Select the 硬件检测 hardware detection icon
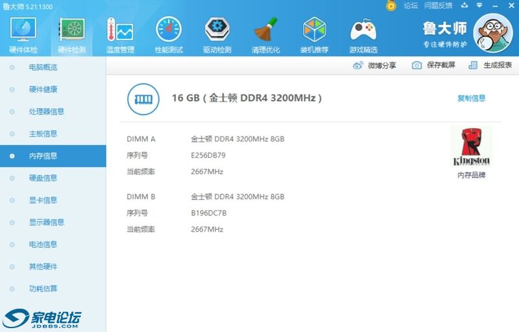Screen dimensions: 519x332 [x=72, y=30]
